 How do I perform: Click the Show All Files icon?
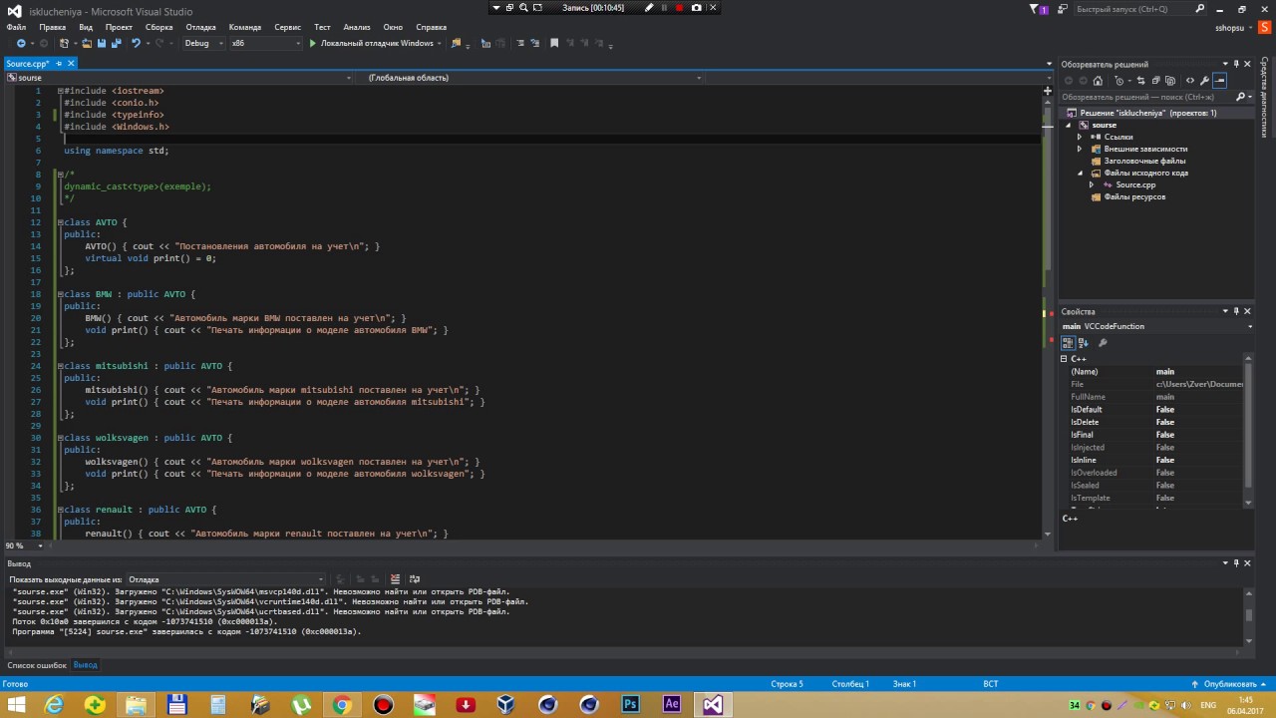[1171, 81]
